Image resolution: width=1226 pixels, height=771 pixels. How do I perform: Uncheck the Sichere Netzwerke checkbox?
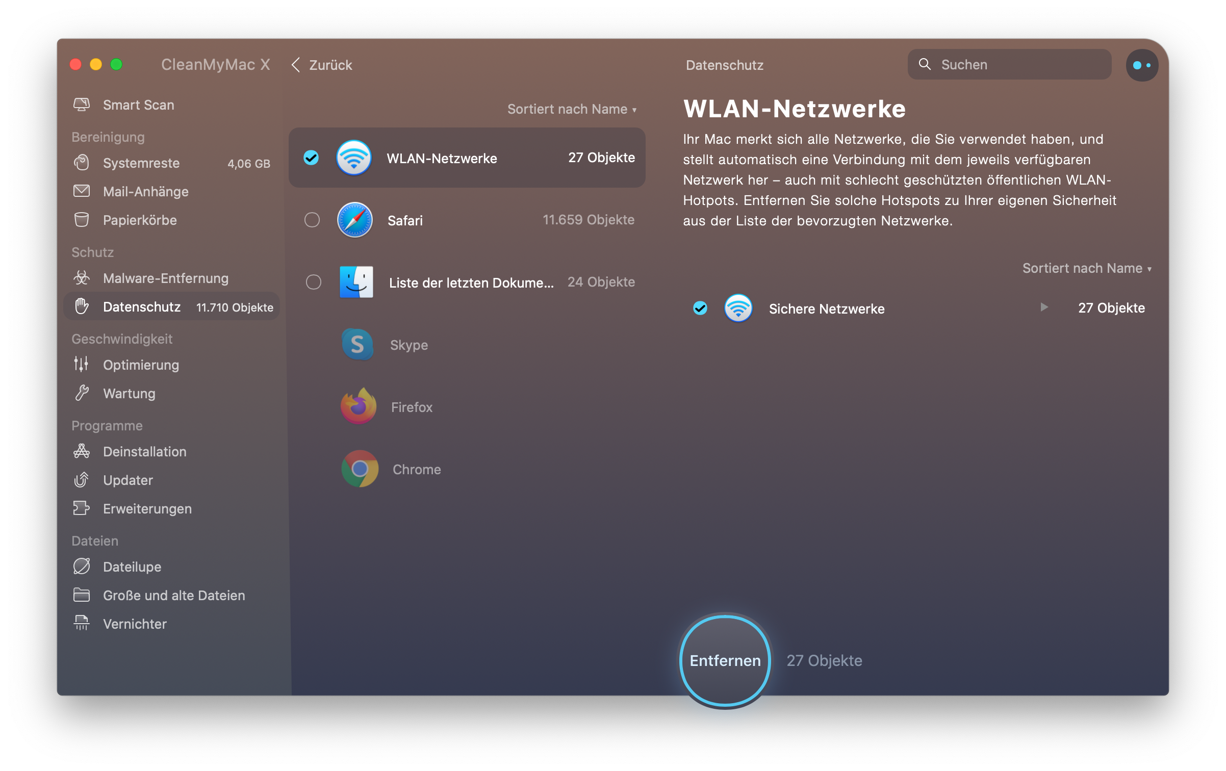[700, 308]
